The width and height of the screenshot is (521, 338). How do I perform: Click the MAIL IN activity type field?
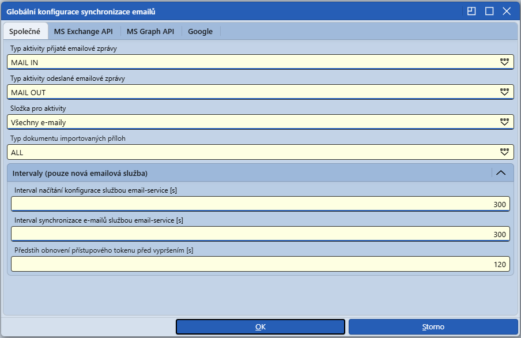point(260,62)
